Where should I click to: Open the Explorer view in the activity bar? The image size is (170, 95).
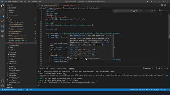pyautogui.click(x=2, y=6)
